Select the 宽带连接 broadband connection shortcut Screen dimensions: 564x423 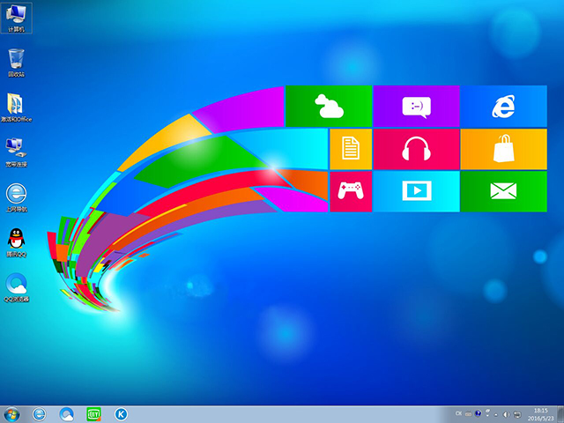16,152
